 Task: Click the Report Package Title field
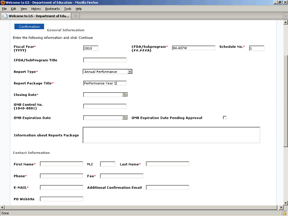pos(105,83)
